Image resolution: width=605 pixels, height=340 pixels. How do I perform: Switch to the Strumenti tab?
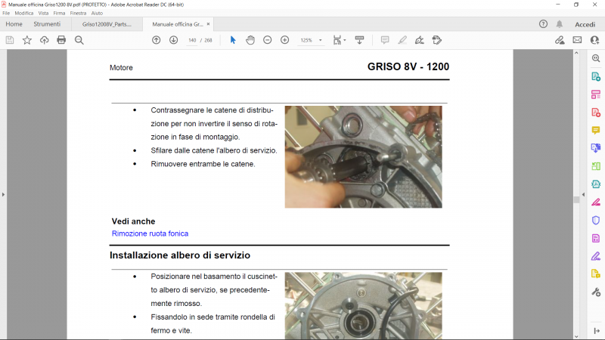pyautogui.click(x=47, y=24)
